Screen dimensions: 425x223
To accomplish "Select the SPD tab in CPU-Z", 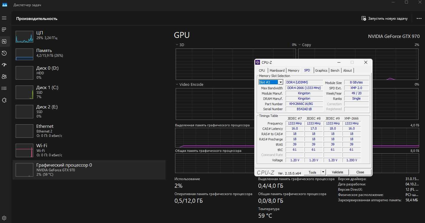I will click(307, 70).
